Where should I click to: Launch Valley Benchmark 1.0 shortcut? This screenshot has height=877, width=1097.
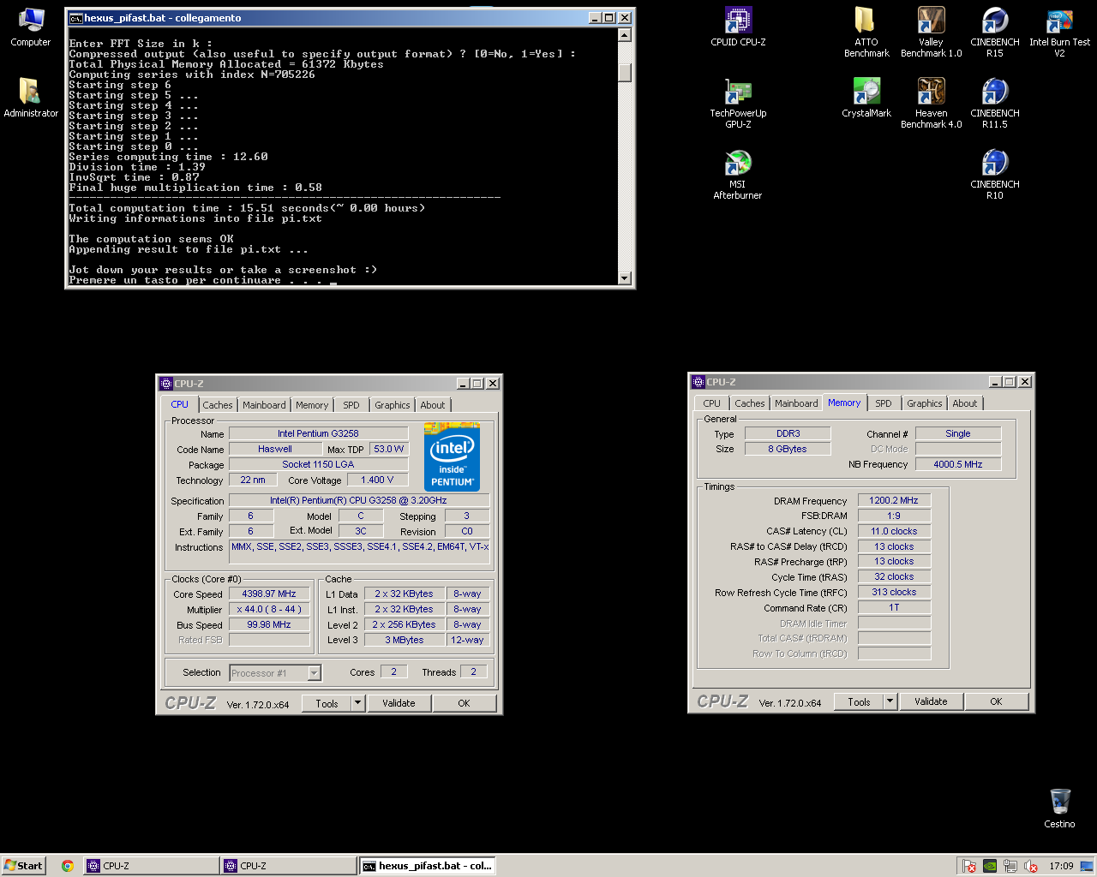[931, 32]
